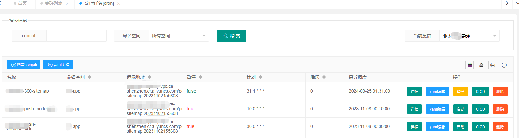This screenshot has width=519, height=138.
Task: Switch to the 首页 tab
Action: tap(20, 3)
